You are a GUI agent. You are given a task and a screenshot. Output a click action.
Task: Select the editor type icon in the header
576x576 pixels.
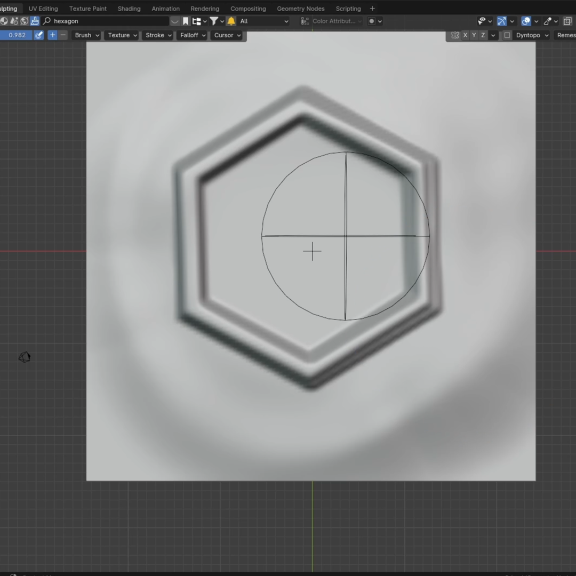[x=5, y=21]
